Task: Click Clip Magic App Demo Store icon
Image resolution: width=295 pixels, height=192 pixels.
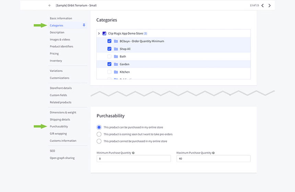Action: pos(104,33)
